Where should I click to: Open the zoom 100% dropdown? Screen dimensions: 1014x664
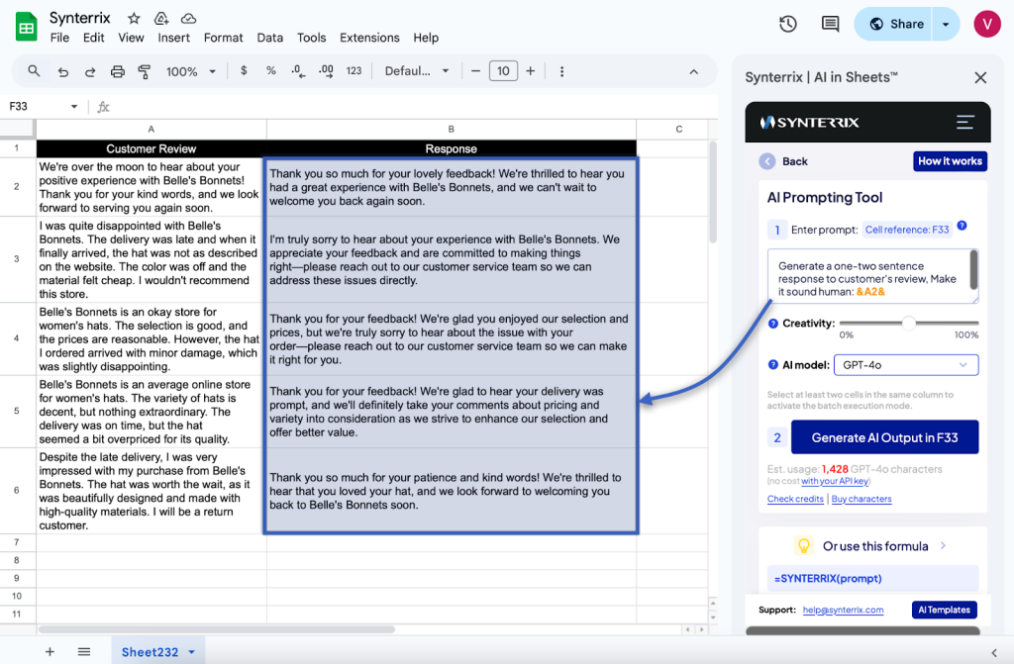point(190,72)
